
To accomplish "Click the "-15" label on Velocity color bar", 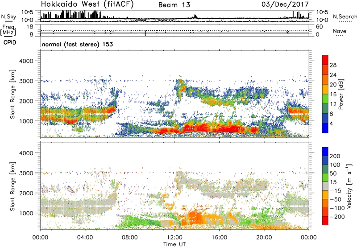I will tap(336, 191).
